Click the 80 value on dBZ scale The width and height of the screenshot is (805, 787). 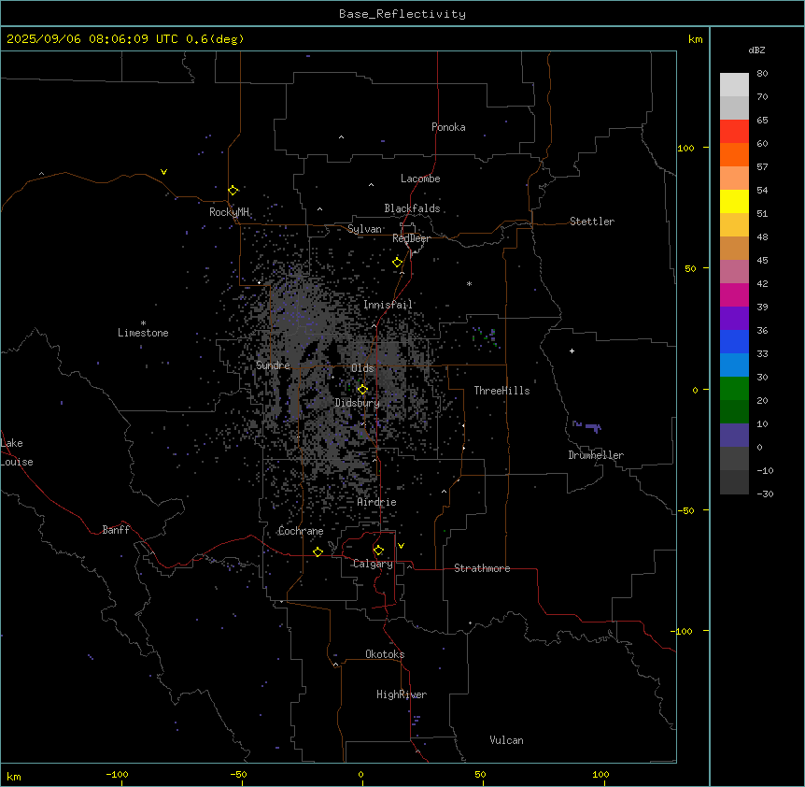coord(762,74)
